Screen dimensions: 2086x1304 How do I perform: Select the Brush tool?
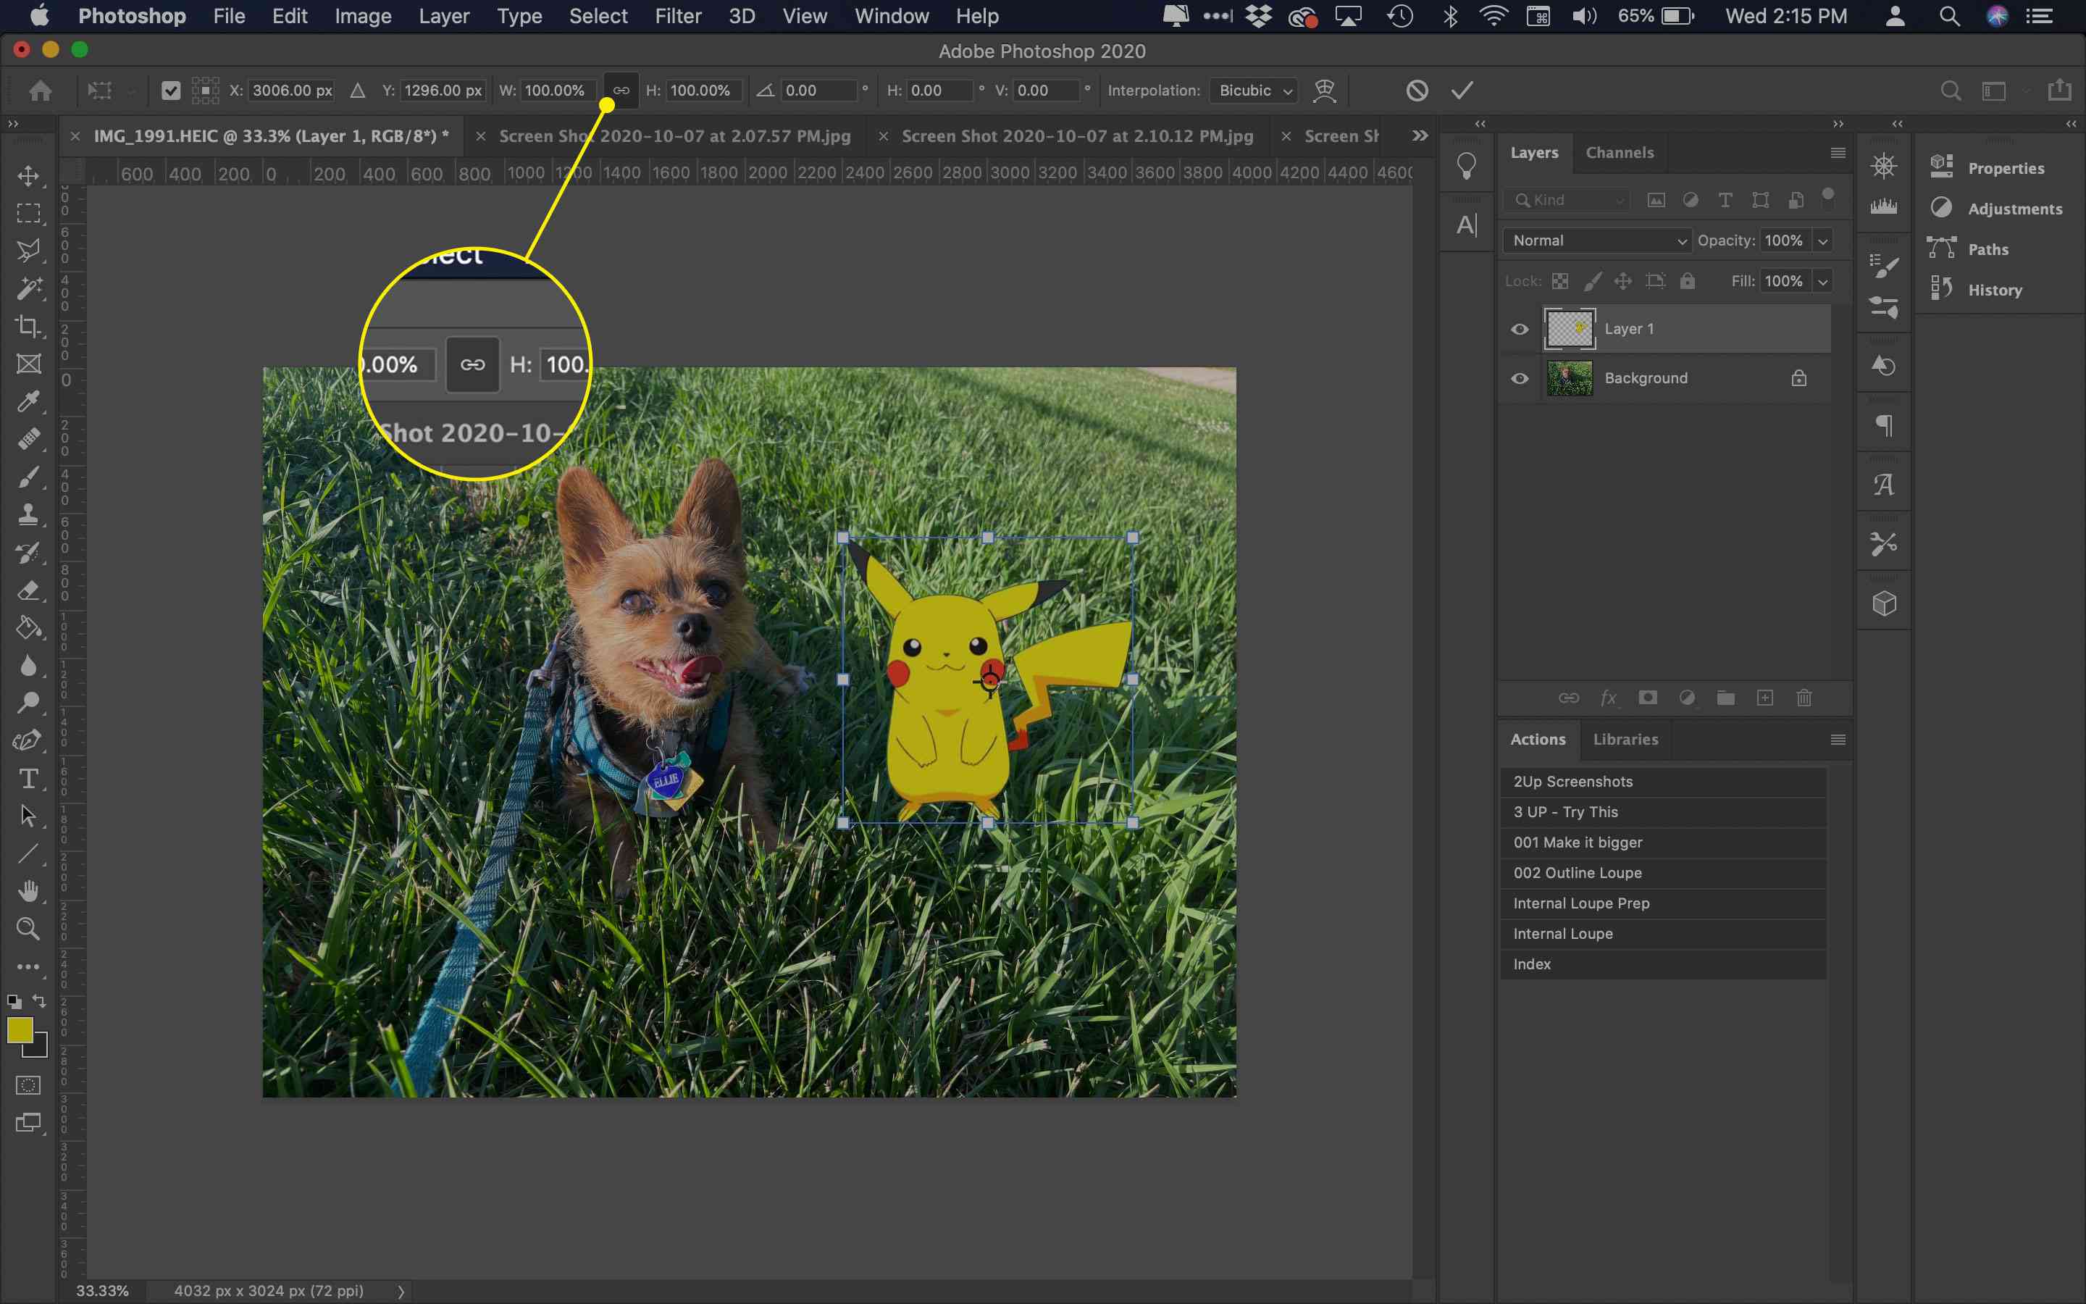(28, 477)
